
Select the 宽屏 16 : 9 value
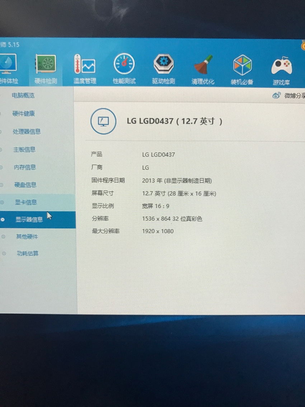156,206
